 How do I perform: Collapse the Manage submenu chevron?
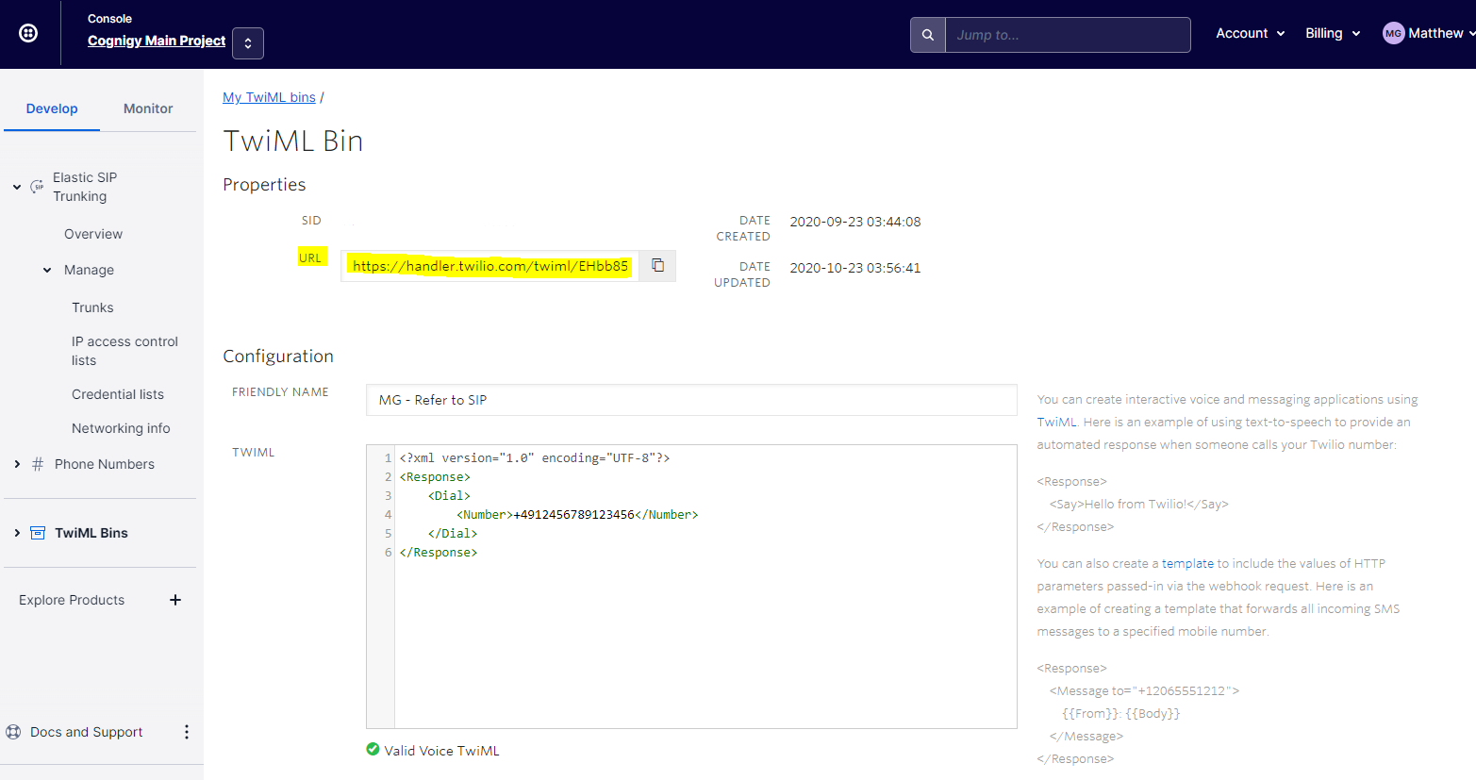pos(47,270)
